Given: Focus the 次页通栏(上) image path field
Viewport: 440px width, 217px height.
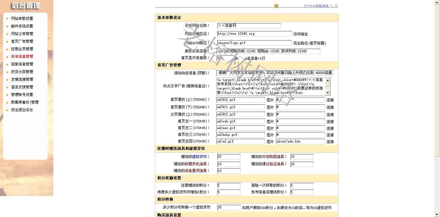Looking at the screenshot, I should (241, 114).
